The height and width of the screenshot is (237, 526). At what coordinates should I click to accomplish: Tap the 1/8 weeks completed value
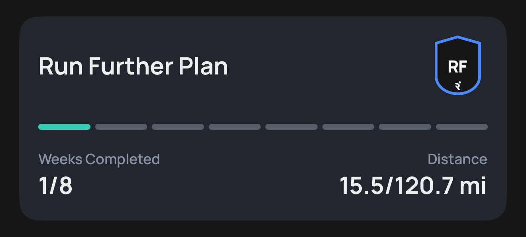point(55,186)
